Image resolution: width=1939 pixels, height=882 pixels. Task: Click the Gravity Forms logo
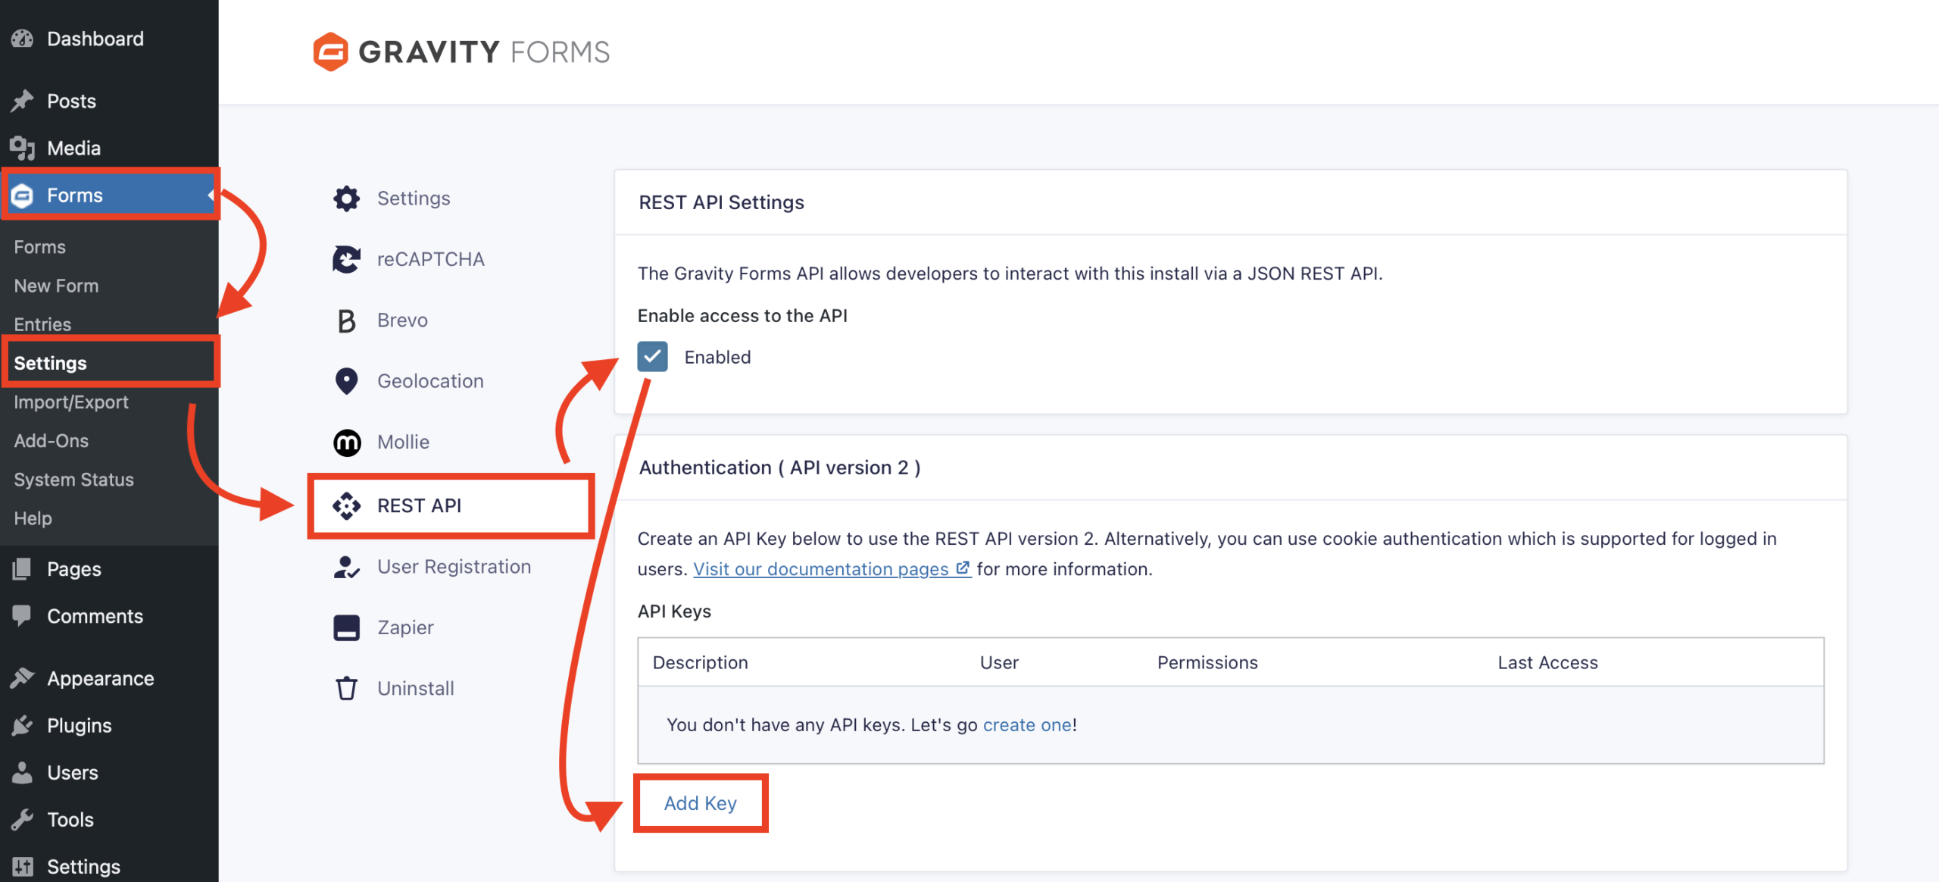pyautogui.click(x=461, y=52)
